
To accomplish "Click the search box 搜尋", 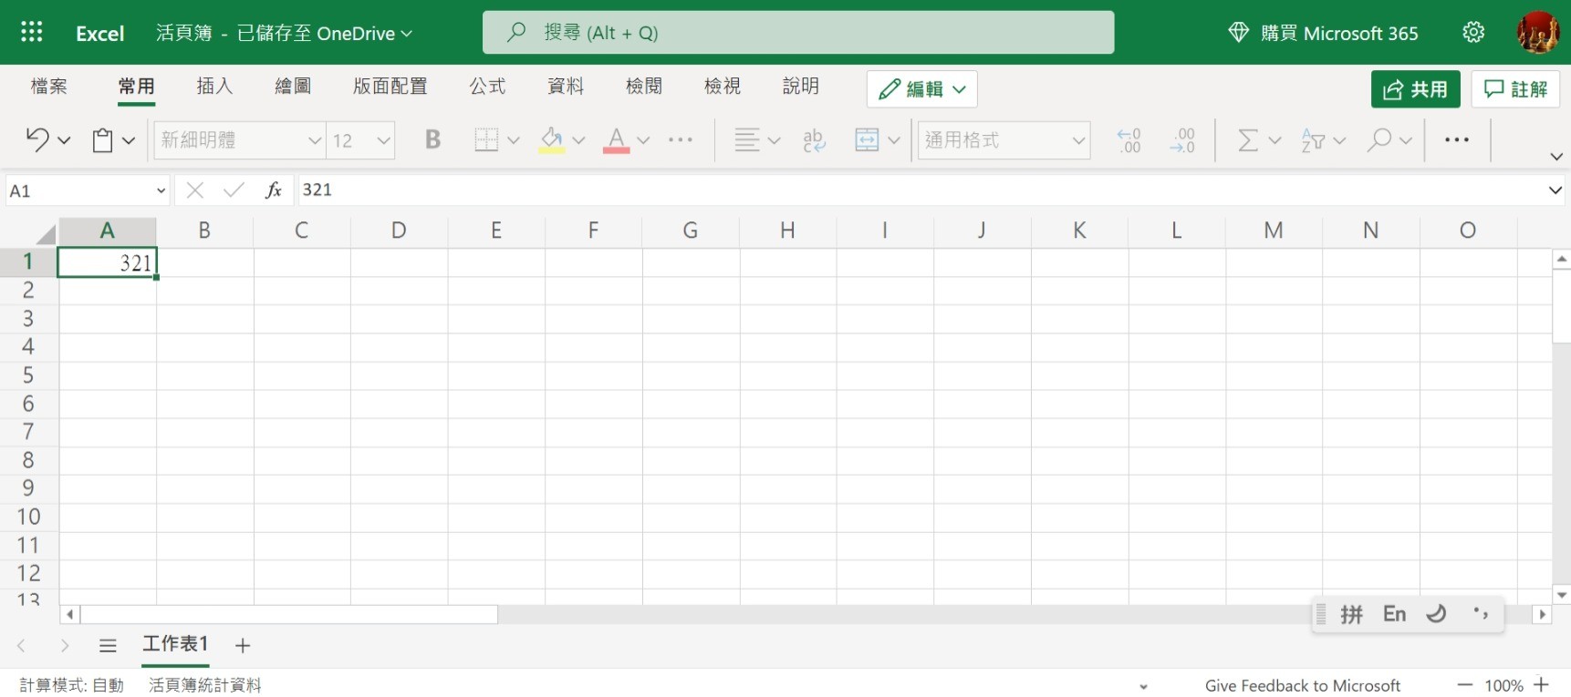I will point(798,33).
